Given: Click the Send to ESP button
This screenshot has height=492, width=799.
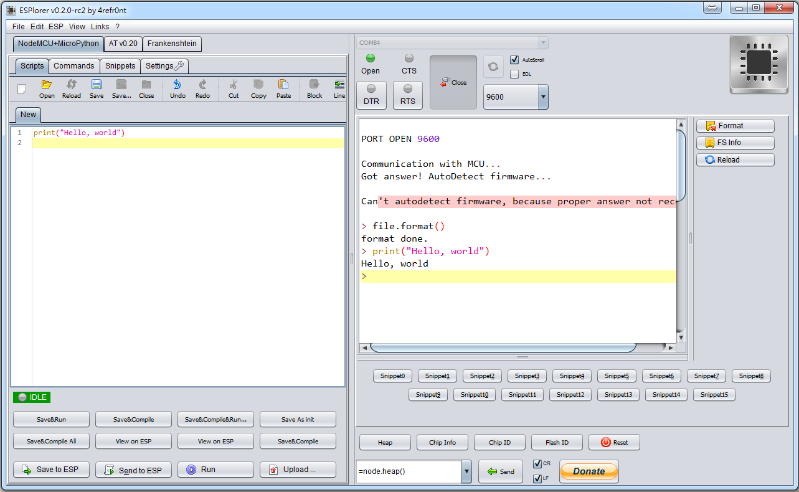Looking at the screenshot, I should pyautogui.click(x=133, y=470).
